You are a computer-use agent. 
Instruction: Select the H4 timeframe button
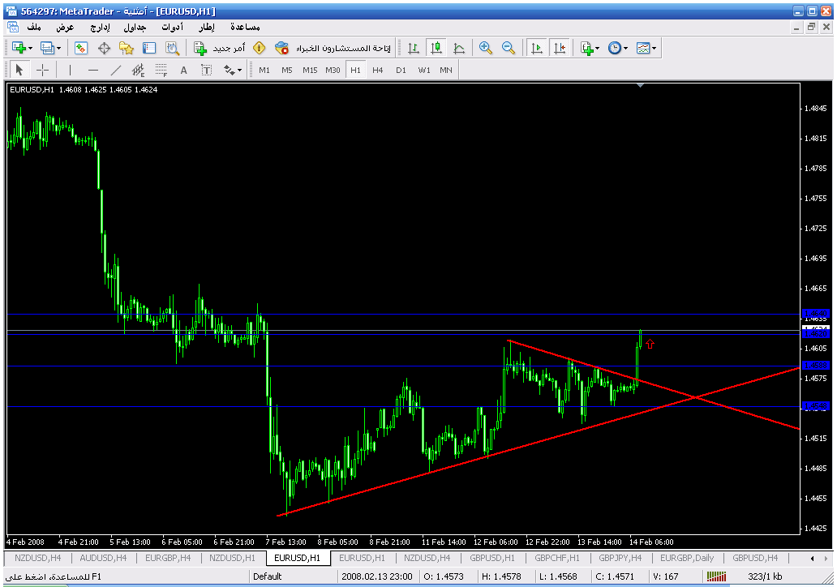coord(378,70)
